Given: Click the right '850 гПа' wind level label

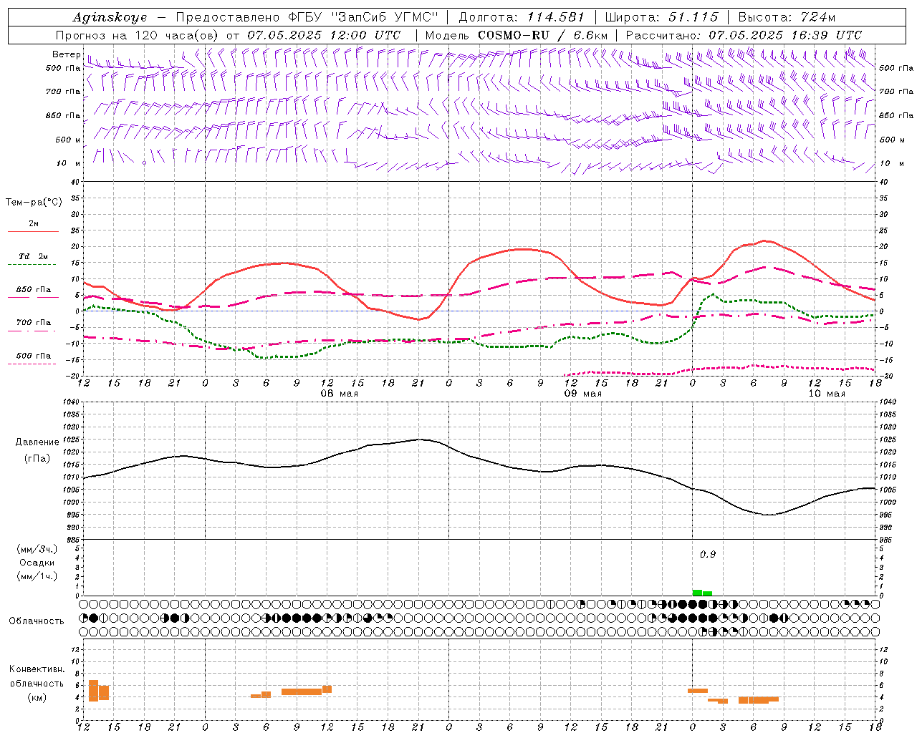Looking at the screenshot, I should click(x=896, y=116).
